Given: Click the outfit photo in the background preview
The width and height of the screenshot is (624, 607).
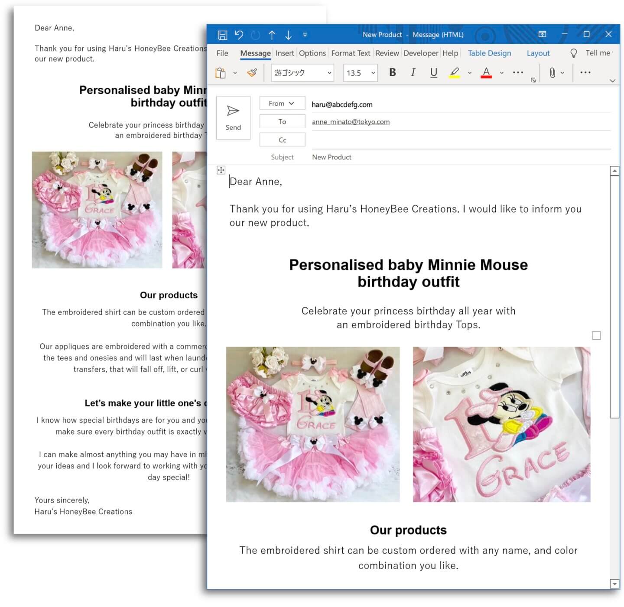Looking at the screenshot, I should click(x=97, y=210).
